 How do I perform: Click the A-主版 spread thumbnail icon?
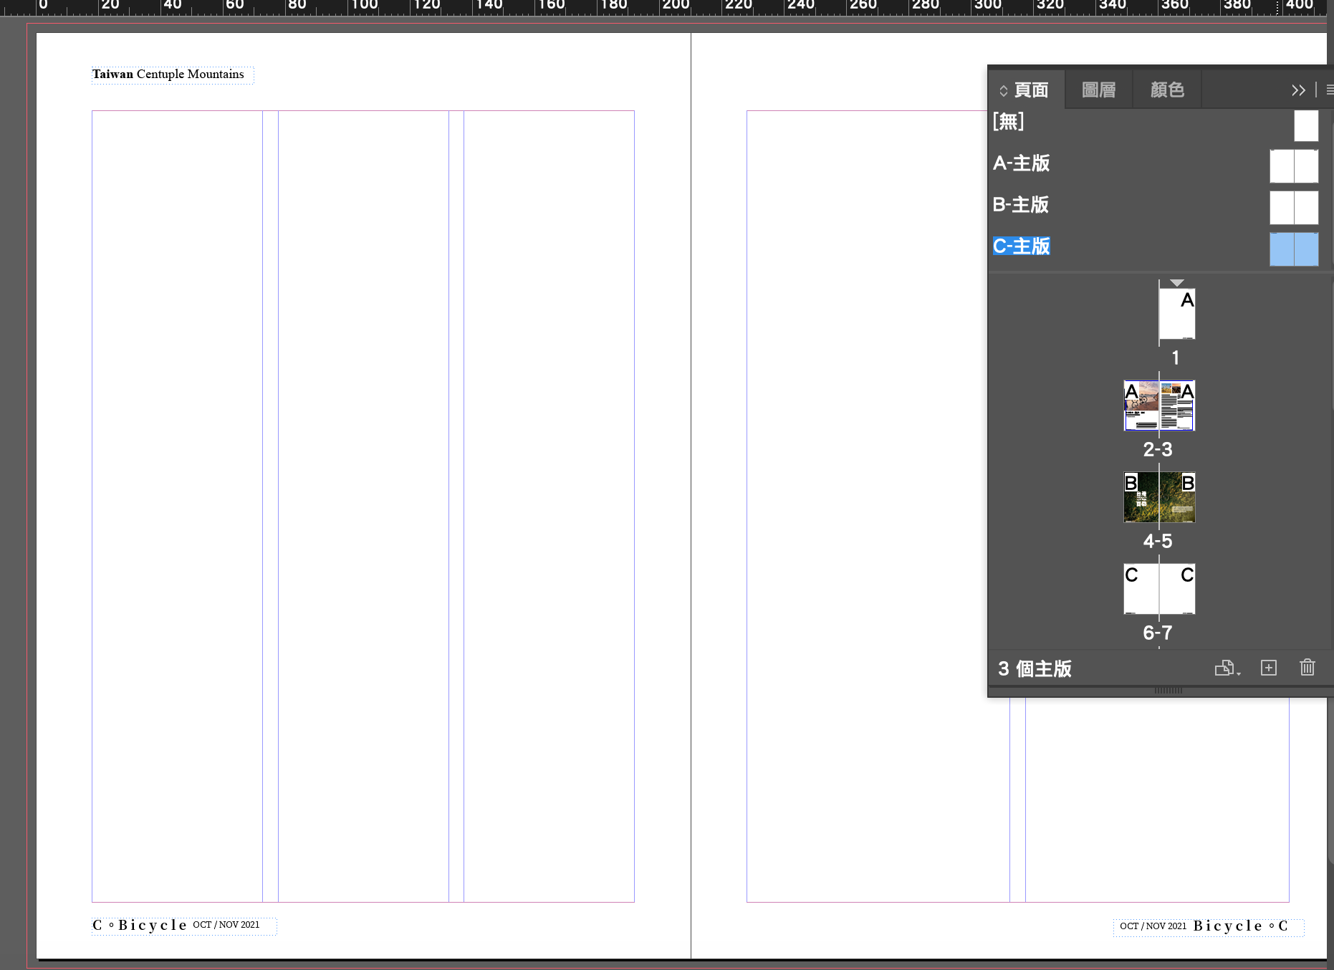pos(1294,166)
